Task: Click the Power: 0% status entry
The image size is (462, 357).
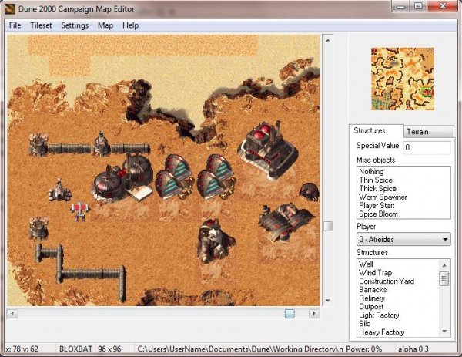Action: [363, 349]
